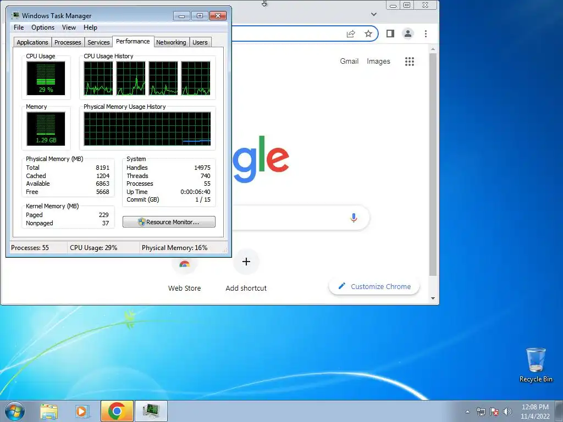
Task: Click the network tray icon
Action: click(x=481, y=412)
